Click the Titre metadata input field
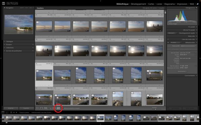The height and width of the screenshot is (125, 201). point(188,57)
